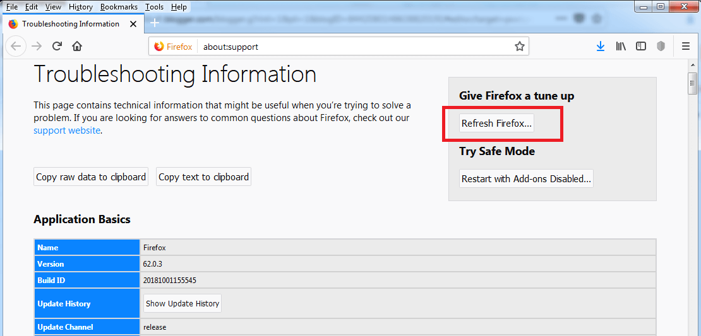This screenshot has width=701, height=336.
Task: Open the History menu
Action: click(x=81, y=7)
